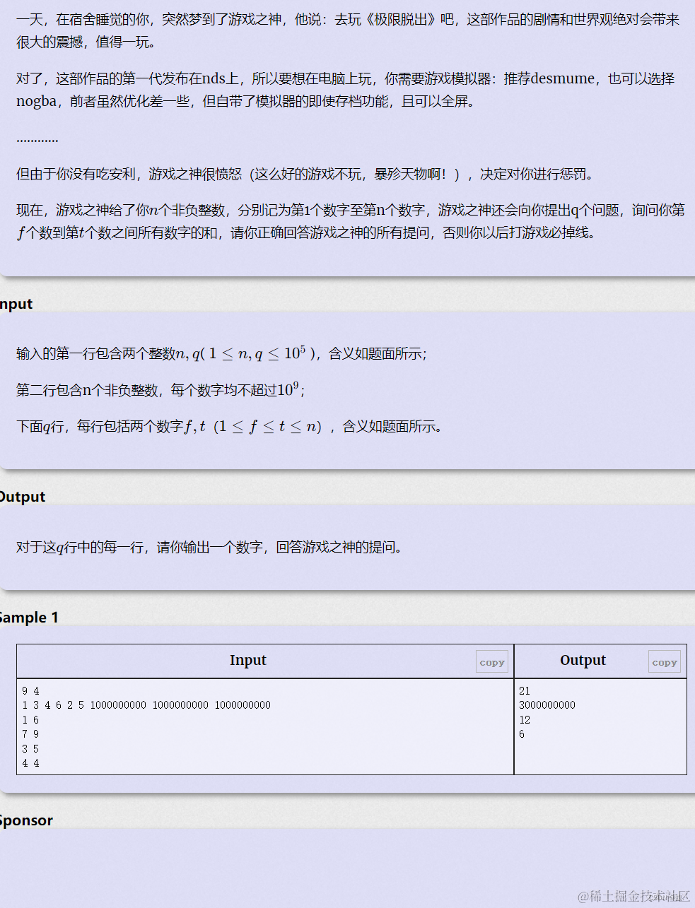695x908 pixels.
Task: Click the Input column header of sample table
Action: point(247,660)
